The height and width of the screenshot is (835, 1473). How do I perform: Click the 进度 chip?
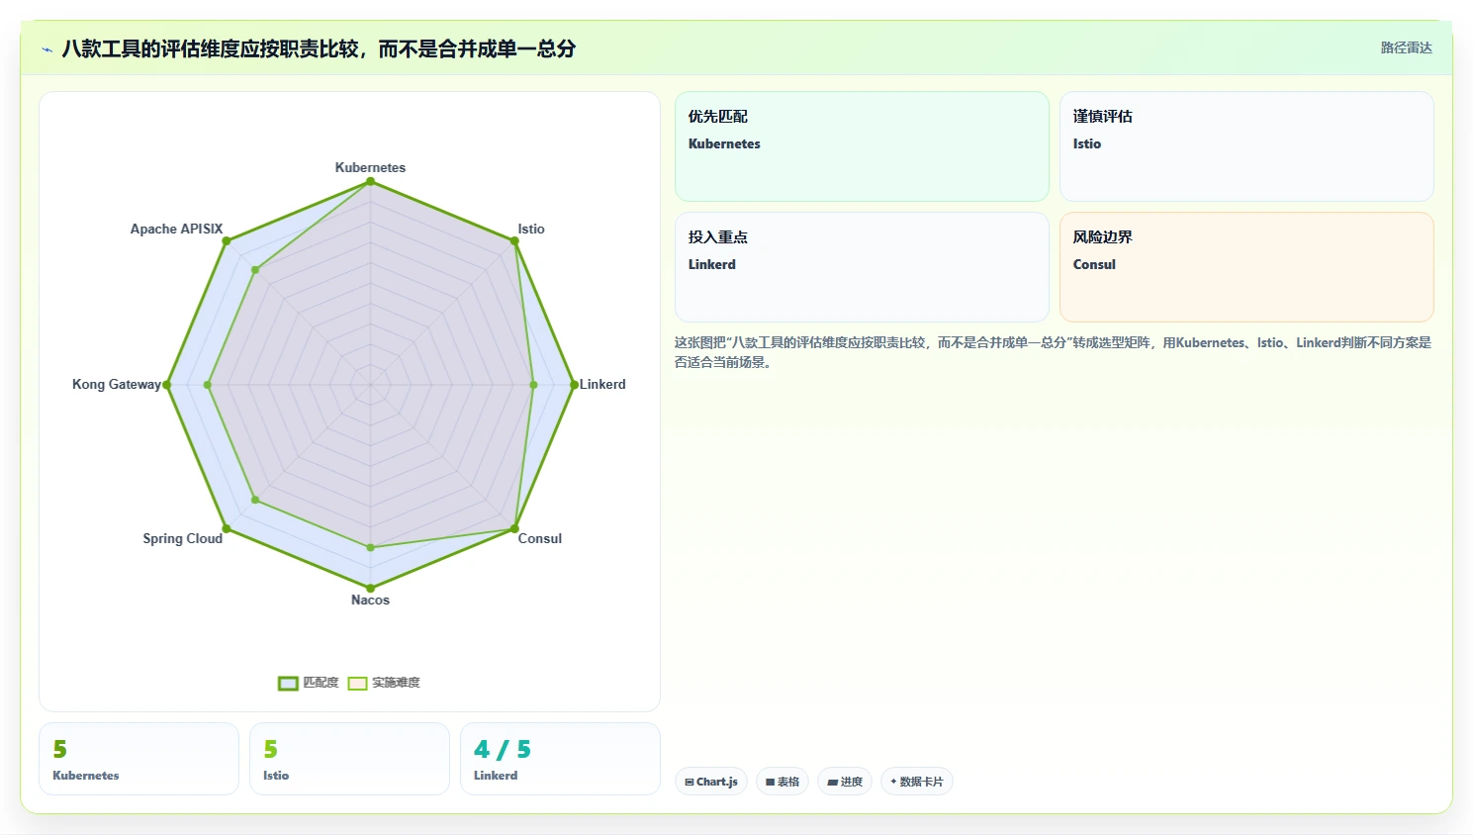pyautogui.click(x=845, y=782)
